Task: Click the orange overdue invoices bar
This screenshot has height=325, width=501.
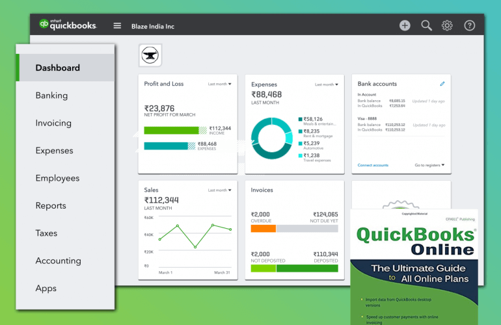Action: coord(264,229)
